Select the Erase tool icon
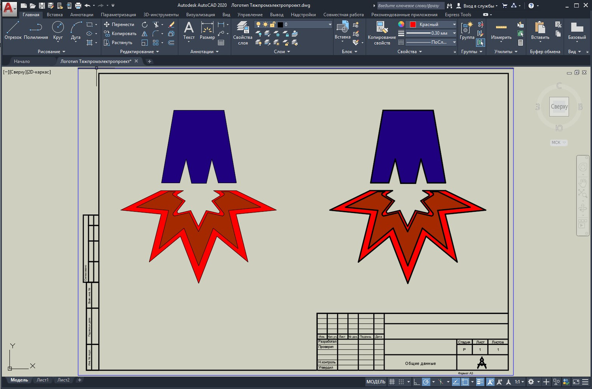The width and height of the screenshot is (592, 389). coord(171,24)
